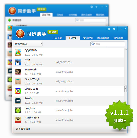Select the Soaring cloud icon

(x=18, y=101)
